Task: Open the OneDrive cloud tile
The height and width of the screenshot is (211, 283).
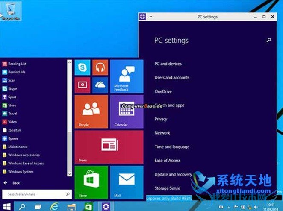Action: (100, 85)
